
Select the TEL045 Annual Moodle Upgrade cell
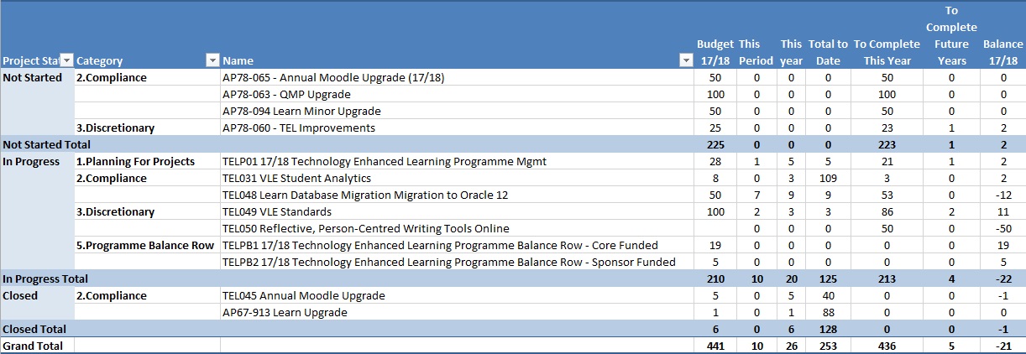tap(303, 295)
